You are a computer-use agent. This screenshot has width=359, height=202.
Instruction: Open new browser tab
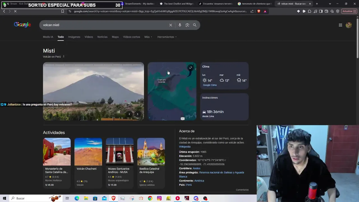tap(317, 4)
